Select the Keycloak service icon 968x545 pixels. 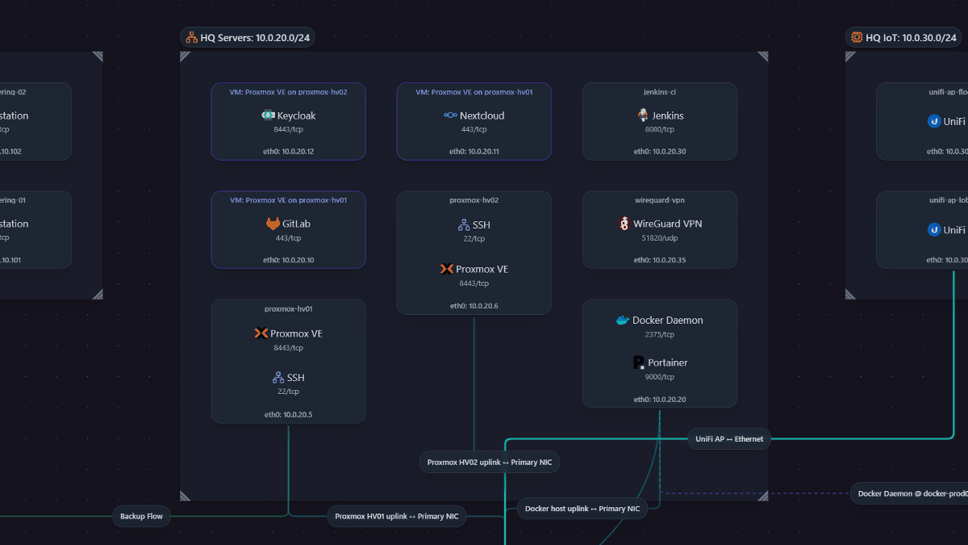(x=269, y=115)
